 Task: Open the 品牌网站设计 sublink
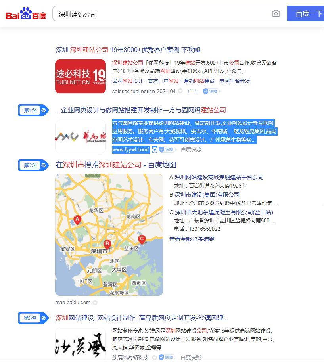[127, 81]
